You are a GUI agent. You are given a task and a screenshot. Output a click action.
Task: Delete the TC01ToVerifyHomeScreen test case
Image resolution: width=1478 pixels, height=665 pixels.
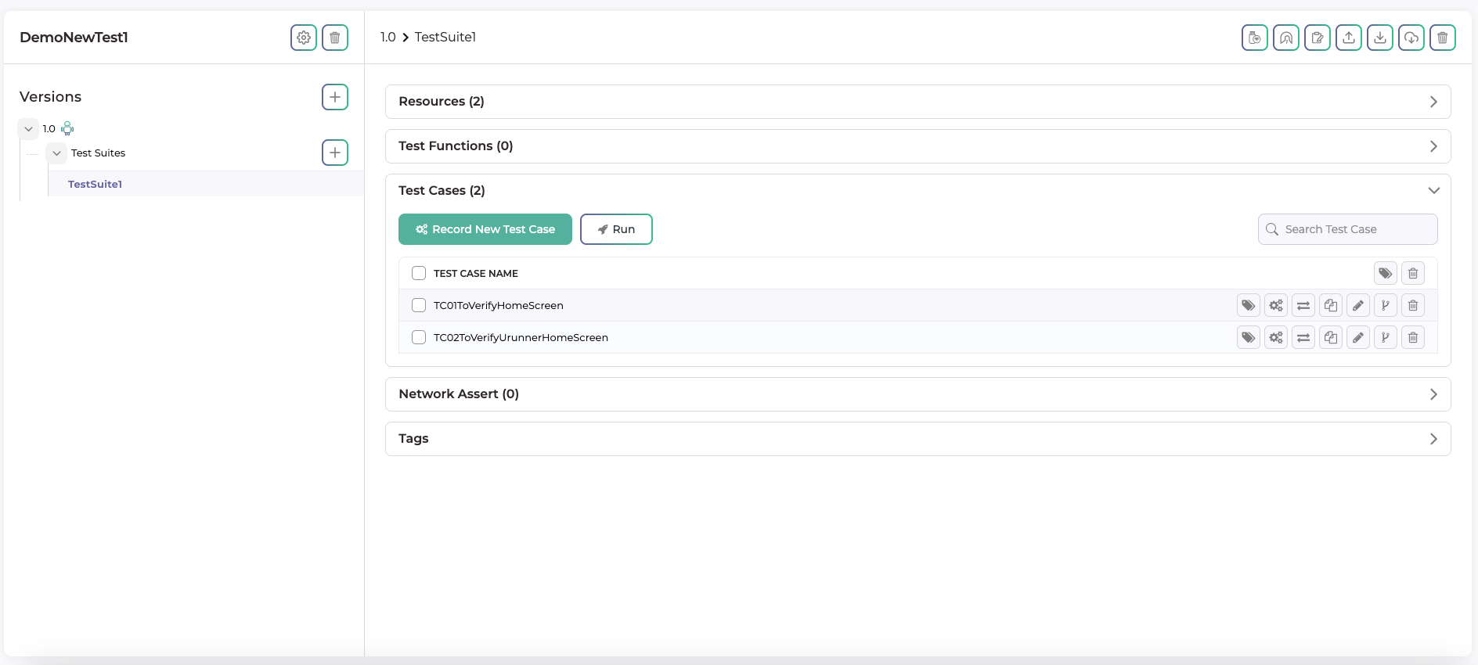[x=1412, y=306]
